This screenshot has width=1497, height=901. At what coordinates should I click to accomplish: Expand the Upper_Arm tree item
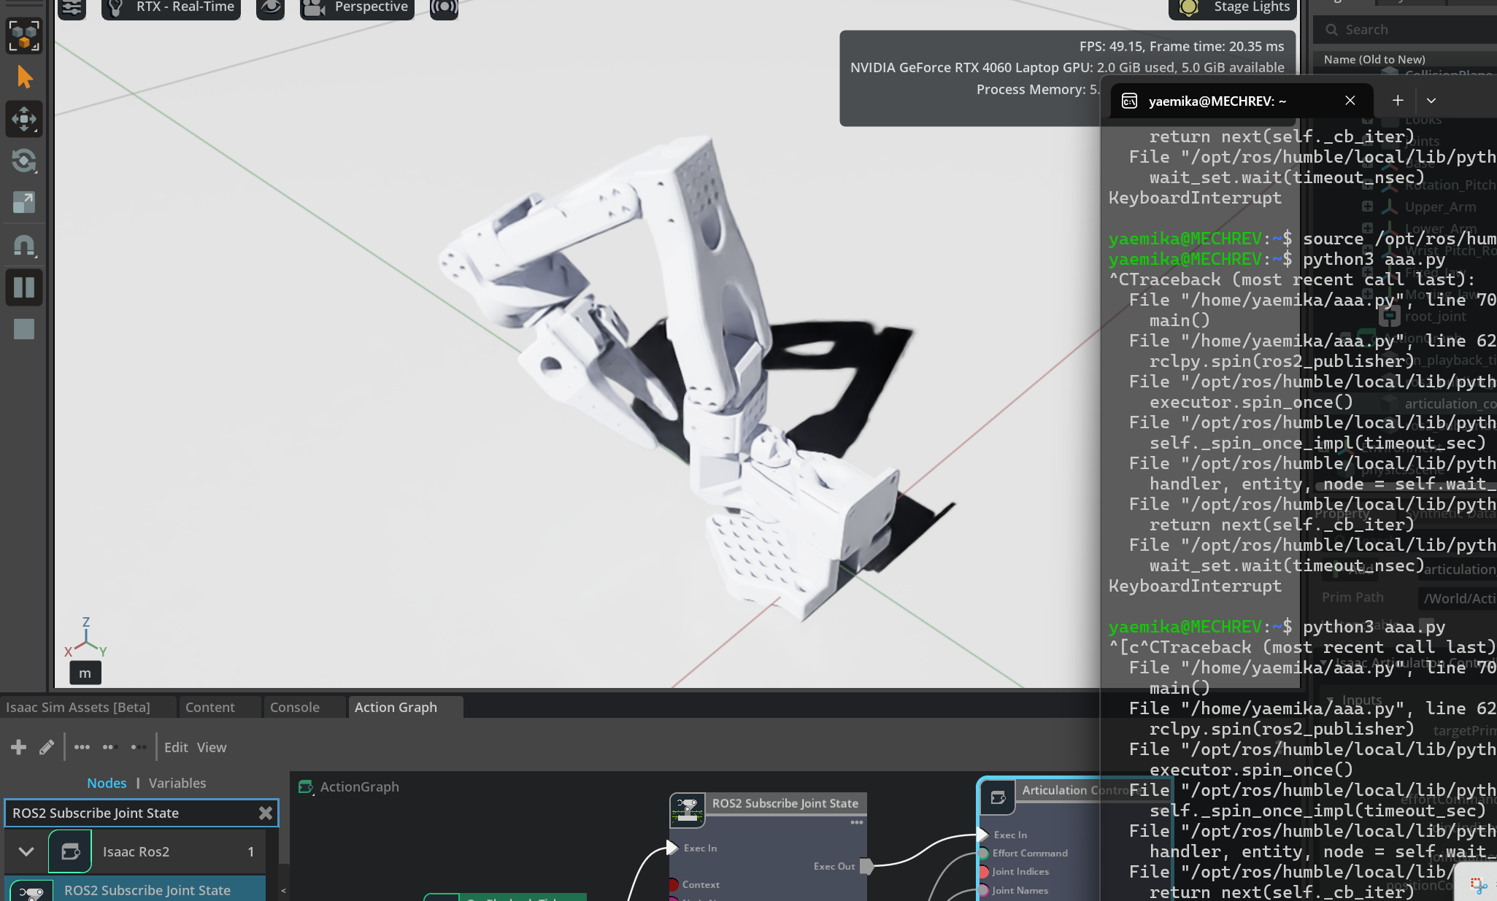pyautogui.click(x=1367, y=206)
